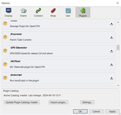Switch to the Charts tab
Screen dimensions: 121x115
(x=23, y=12)
